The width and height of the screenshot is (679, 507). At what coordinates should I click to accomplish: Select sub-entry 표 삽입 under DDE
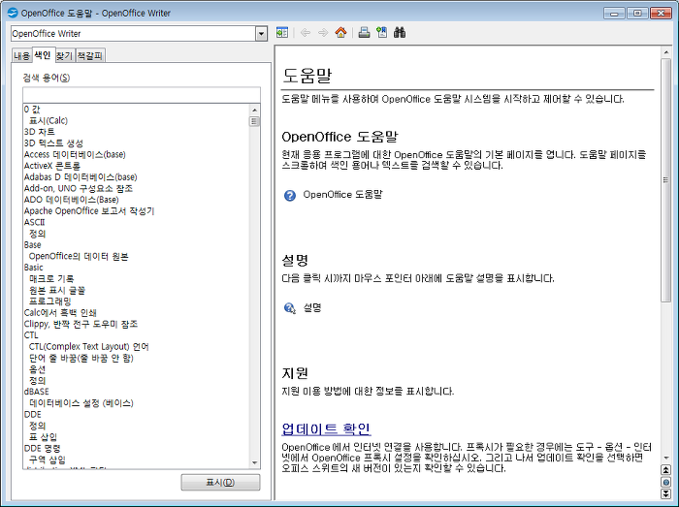43,437
